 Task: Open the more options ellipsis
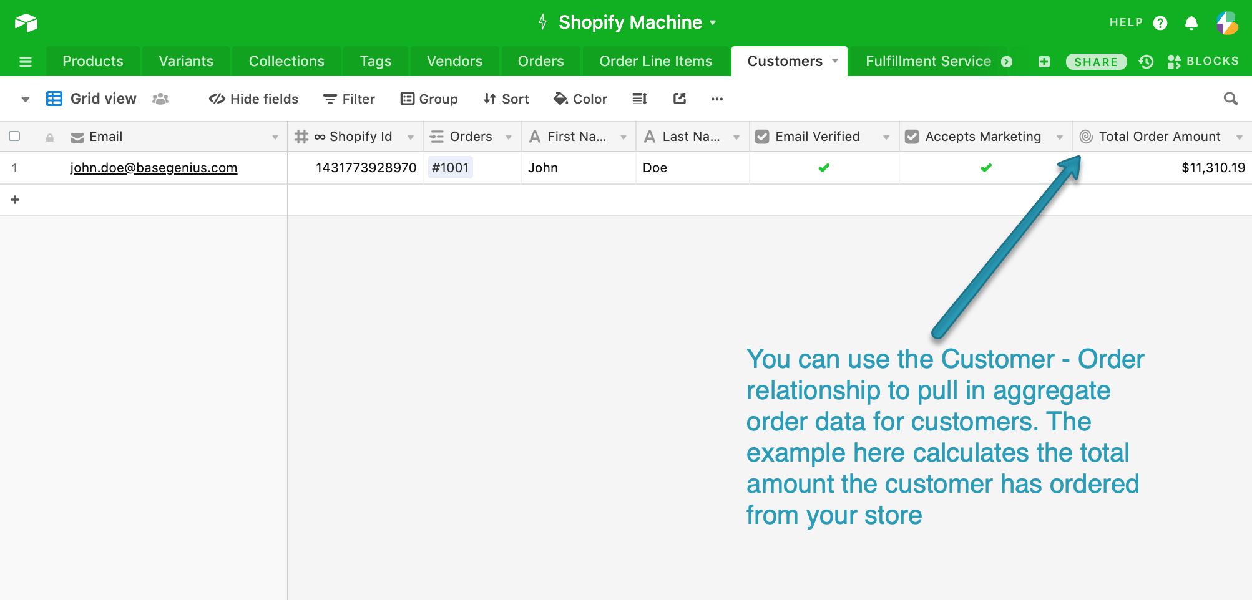point(717,99)
